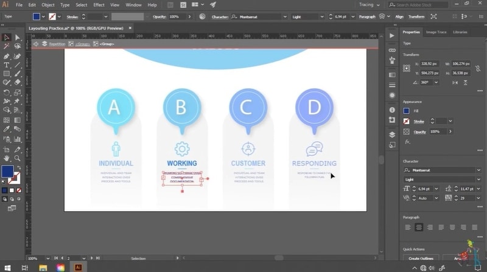Open the rotation angle 360° dropdown
The height and width of the screenshot is (272, 487).
point(437,82)
